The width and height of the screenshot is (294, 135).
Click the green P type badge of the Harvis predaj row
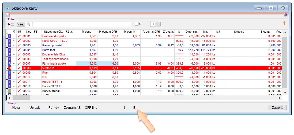10,91
